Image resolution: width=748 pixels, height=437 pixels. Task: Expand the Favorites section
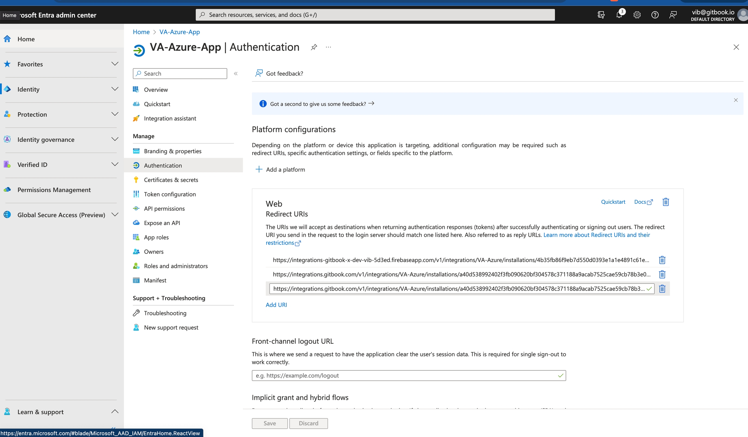coord(115,64)
